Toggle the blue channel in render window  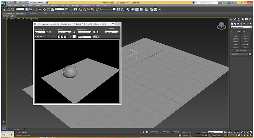pos(65,37)
